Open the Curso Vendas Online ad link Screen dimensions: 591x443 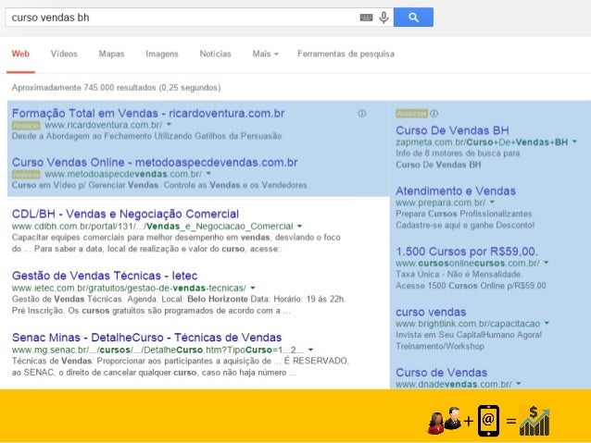pos(155,162)
